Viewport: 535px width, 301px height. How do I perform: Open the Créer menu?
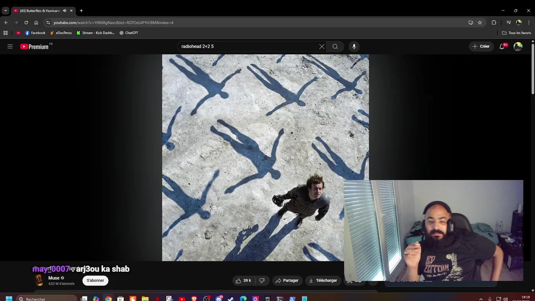481,46
